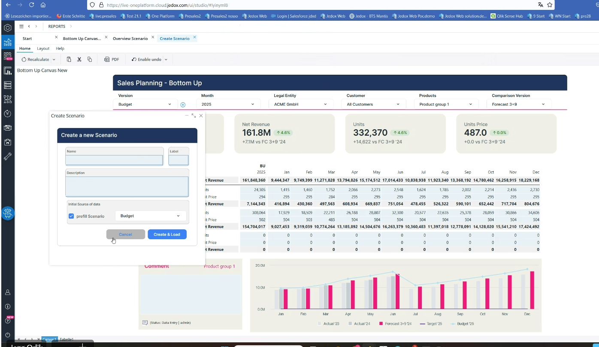This screenshot has width=599, height=347.
Task: Click the Recalculate circular arrow icon
Action: point(24,59)
